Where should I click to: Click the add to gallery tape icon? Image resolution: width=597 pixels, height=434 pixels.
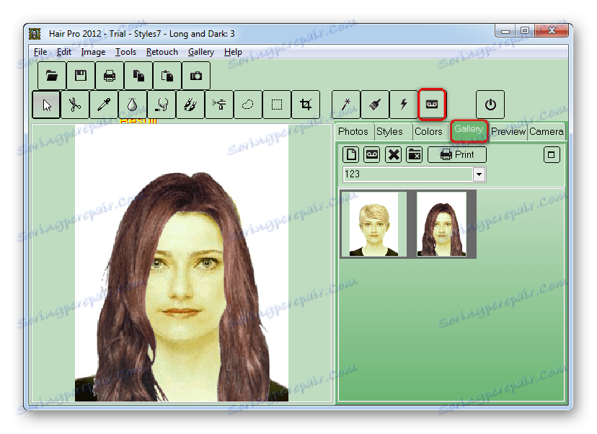[432, 105]
